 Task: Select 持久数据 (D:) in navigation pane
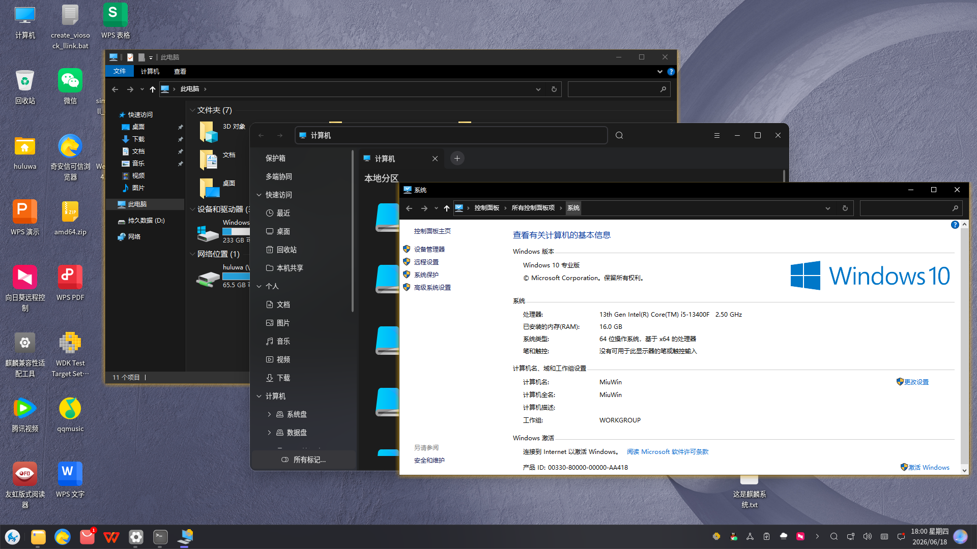146,221
